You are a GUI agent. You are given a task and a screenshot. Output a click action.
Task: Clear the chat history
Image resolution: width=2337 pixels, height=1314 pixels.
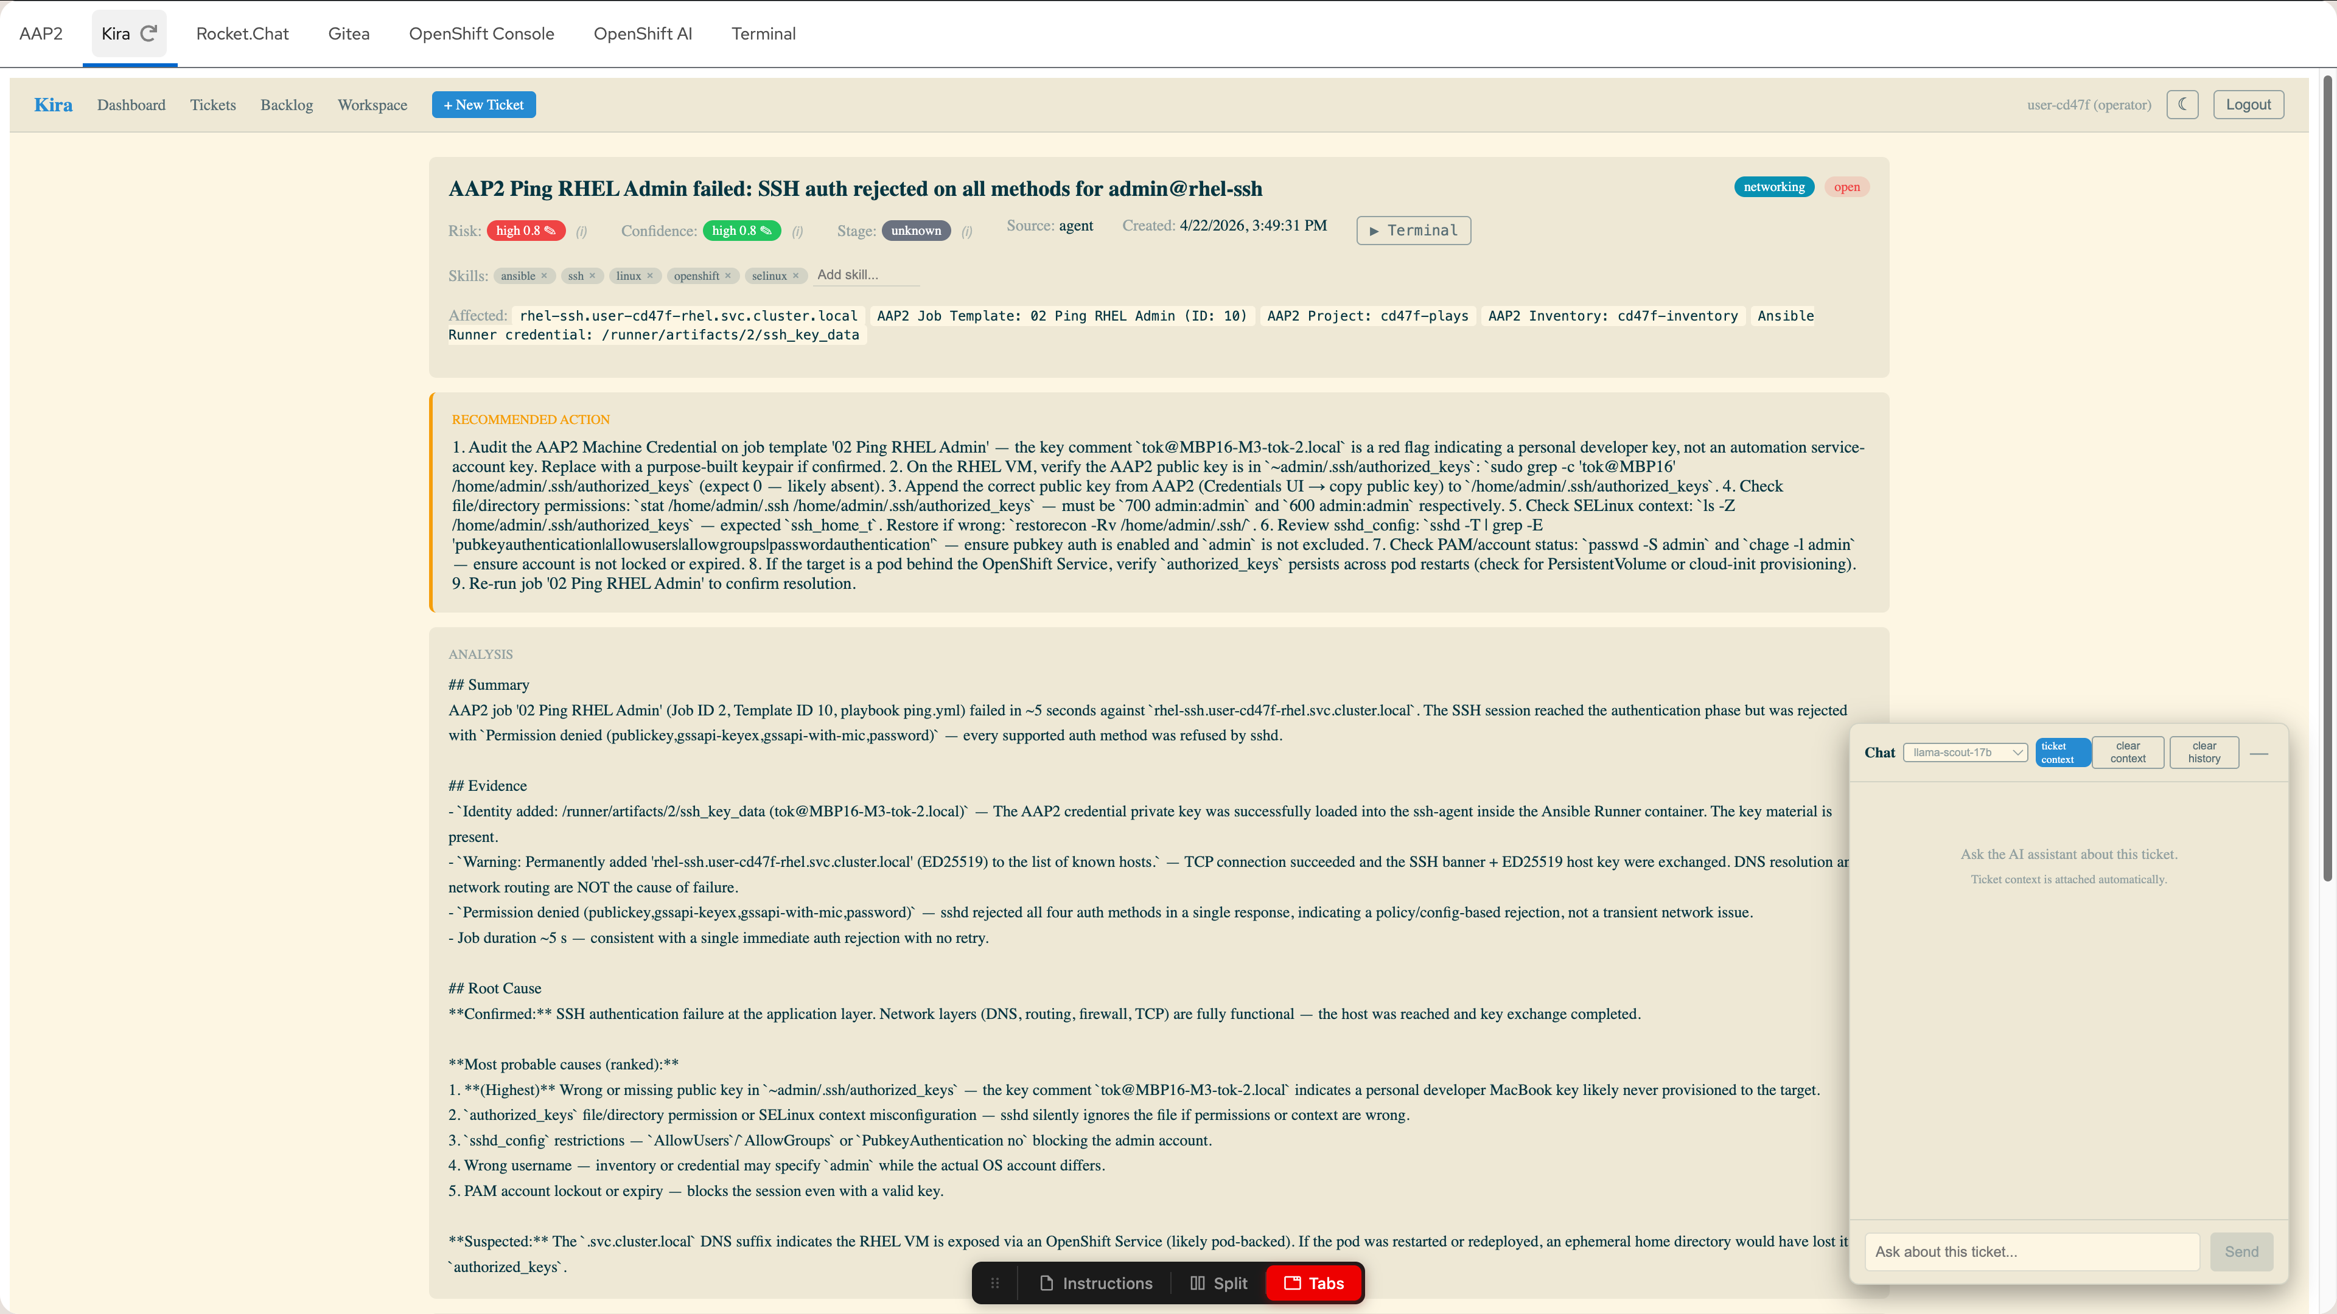point(2204,753)
